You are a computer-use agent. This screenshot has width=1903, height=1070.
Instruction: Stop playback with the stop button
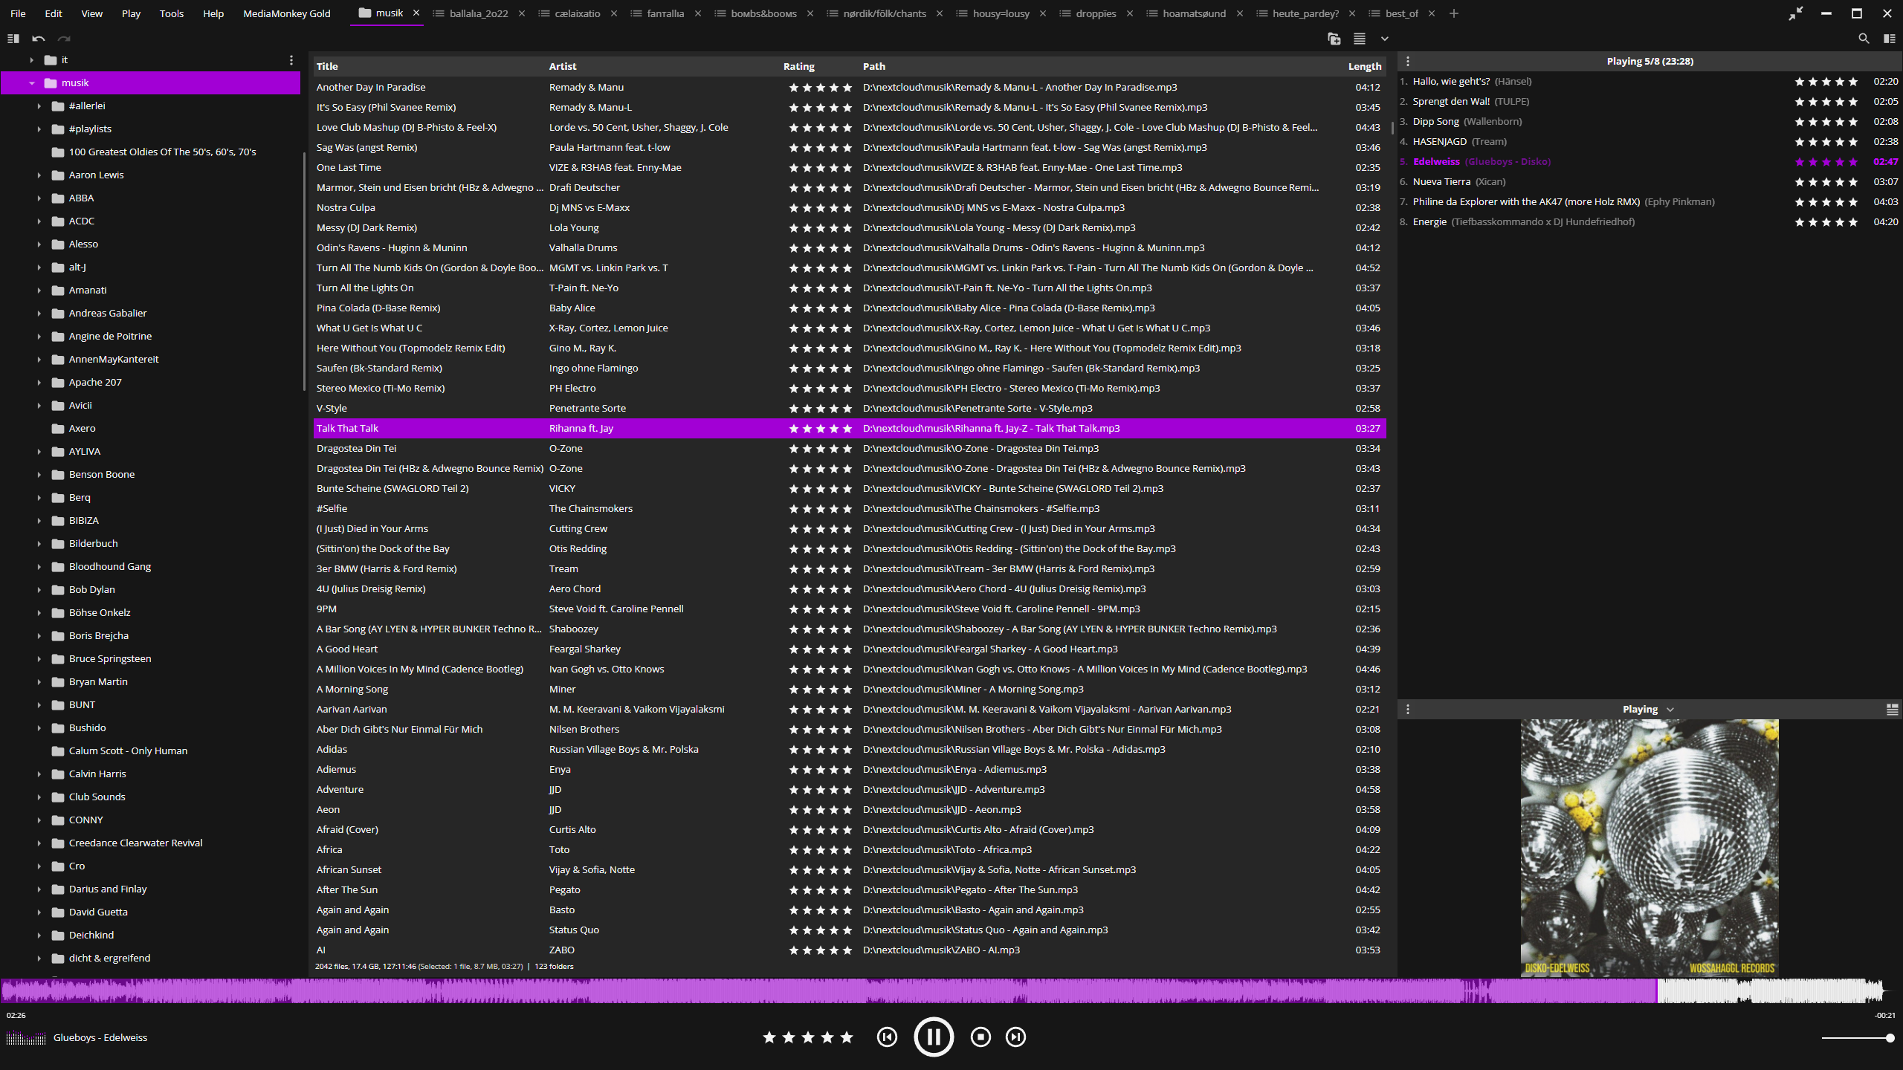coord(980,1037)
